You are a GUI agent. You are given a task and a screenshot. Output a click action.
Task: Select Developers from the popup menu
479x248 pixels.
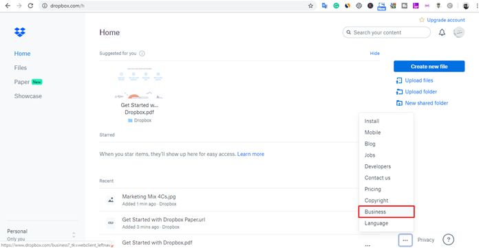378,166
